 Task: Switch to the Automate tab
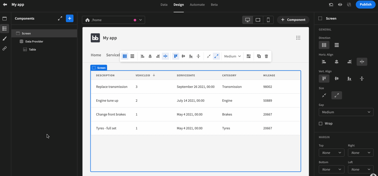(197, 5)
